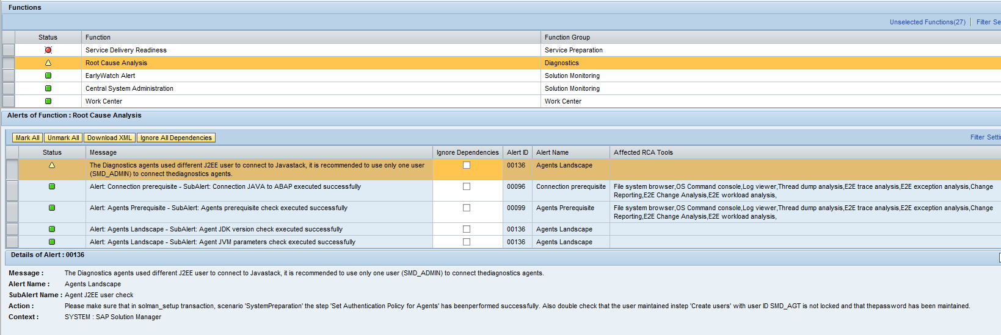Image resolution: width=1001 pixels, height=335 pixels.
Task: Select Root Cause Analysis function text
Action: click(x=116, y=63)
